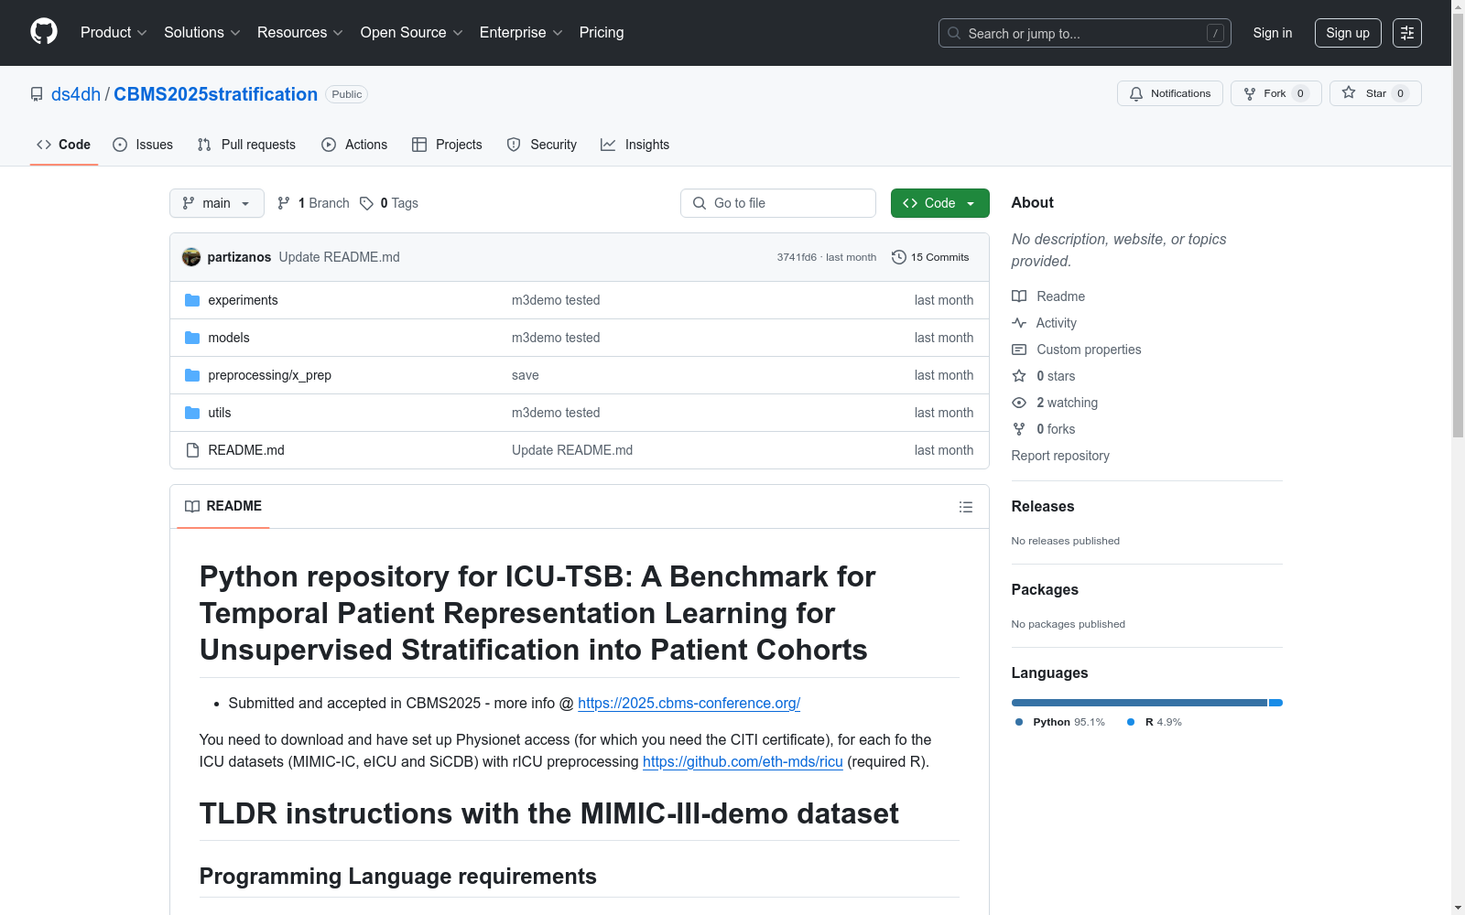Expand the Solutions menu
This screenshot has height=915, width=1465.
click(x=202, y=33)
